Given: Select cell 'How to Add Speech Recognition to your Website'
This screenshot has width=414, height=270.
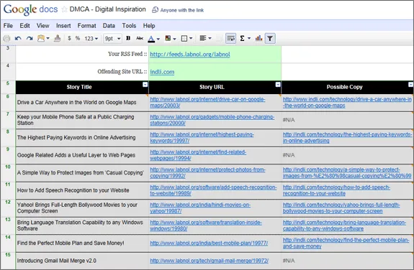Looking at the screenshot, I should 82,190.
